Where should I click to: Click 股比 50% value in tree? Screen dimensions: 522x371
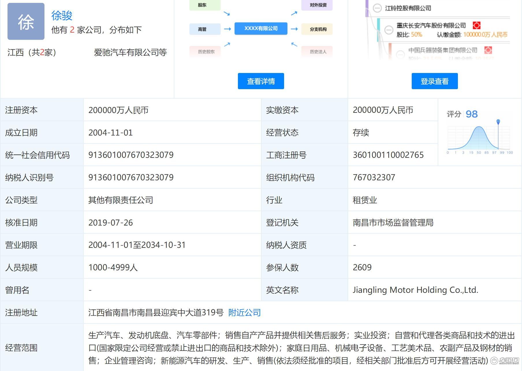pyautogui.click(x=417, y=35)
